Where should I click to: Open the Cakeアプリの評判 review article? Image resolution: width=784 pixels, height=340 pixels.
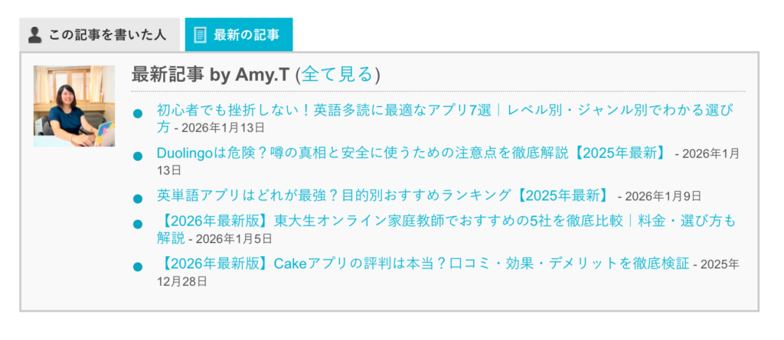tap(423, 264)
